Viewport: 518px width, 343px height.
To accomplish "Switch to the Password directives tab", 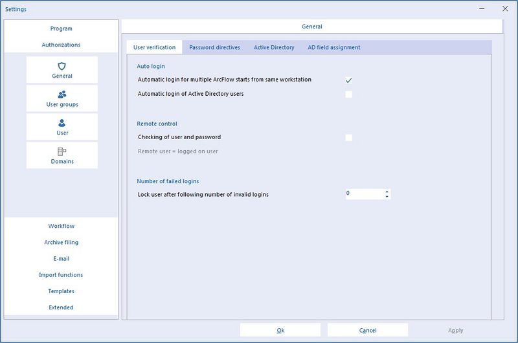I will (214, 47).
